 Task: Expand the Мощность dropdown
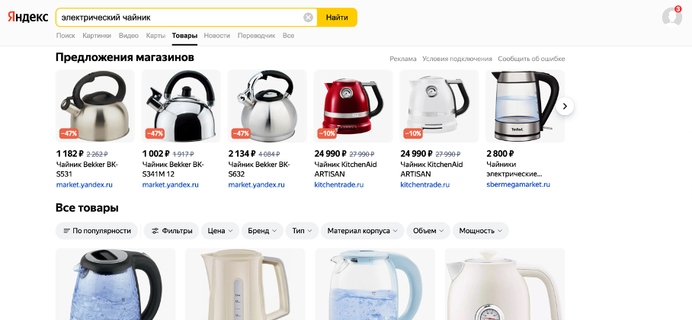[x=481, y=231]
